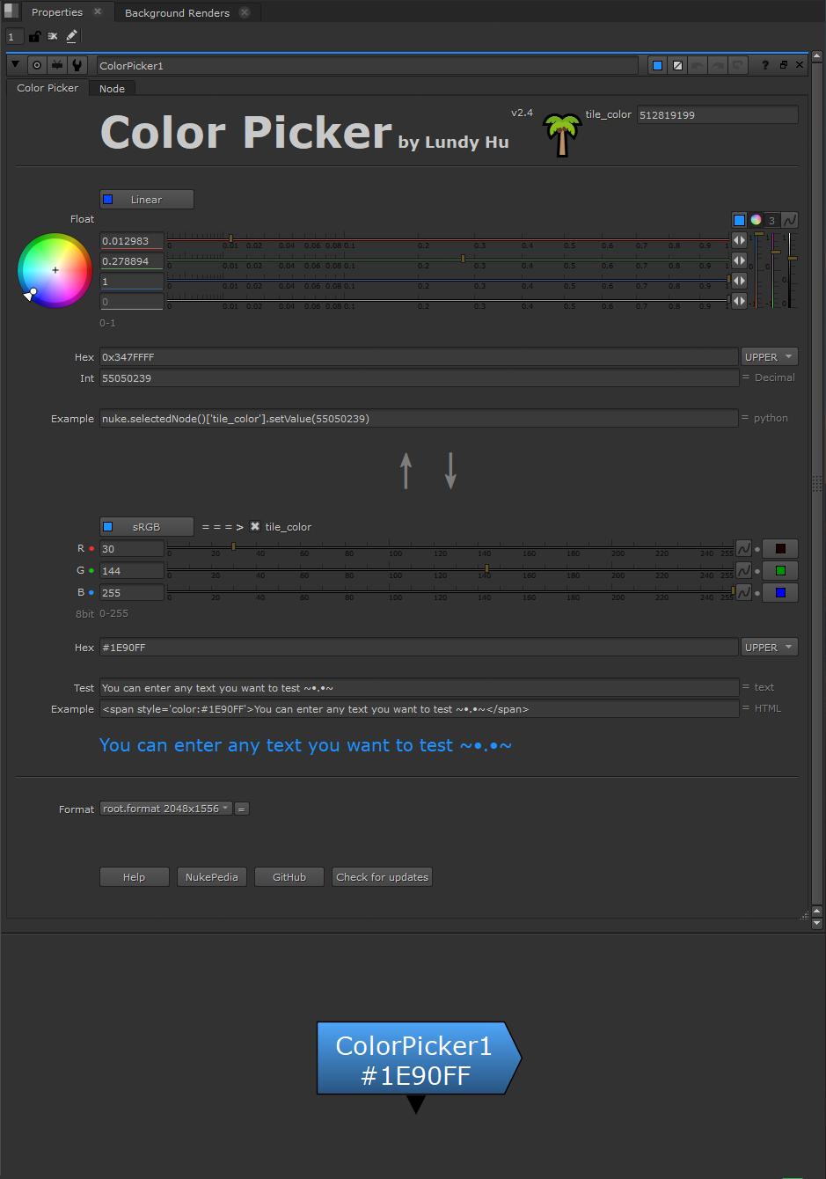Image resolution: width=826 pixels, height=1179 pixels.
Task: Click the green channel left-right arrows stepper
Action: point(740,260)
